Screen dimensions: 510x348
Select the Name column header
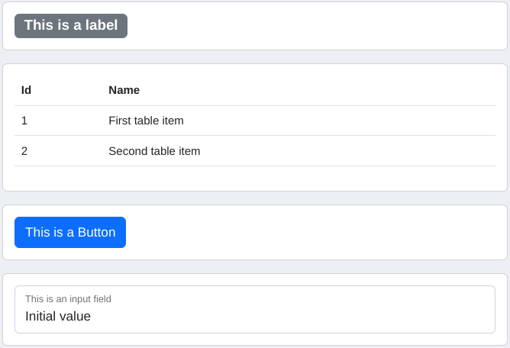(x=124, y=90)
